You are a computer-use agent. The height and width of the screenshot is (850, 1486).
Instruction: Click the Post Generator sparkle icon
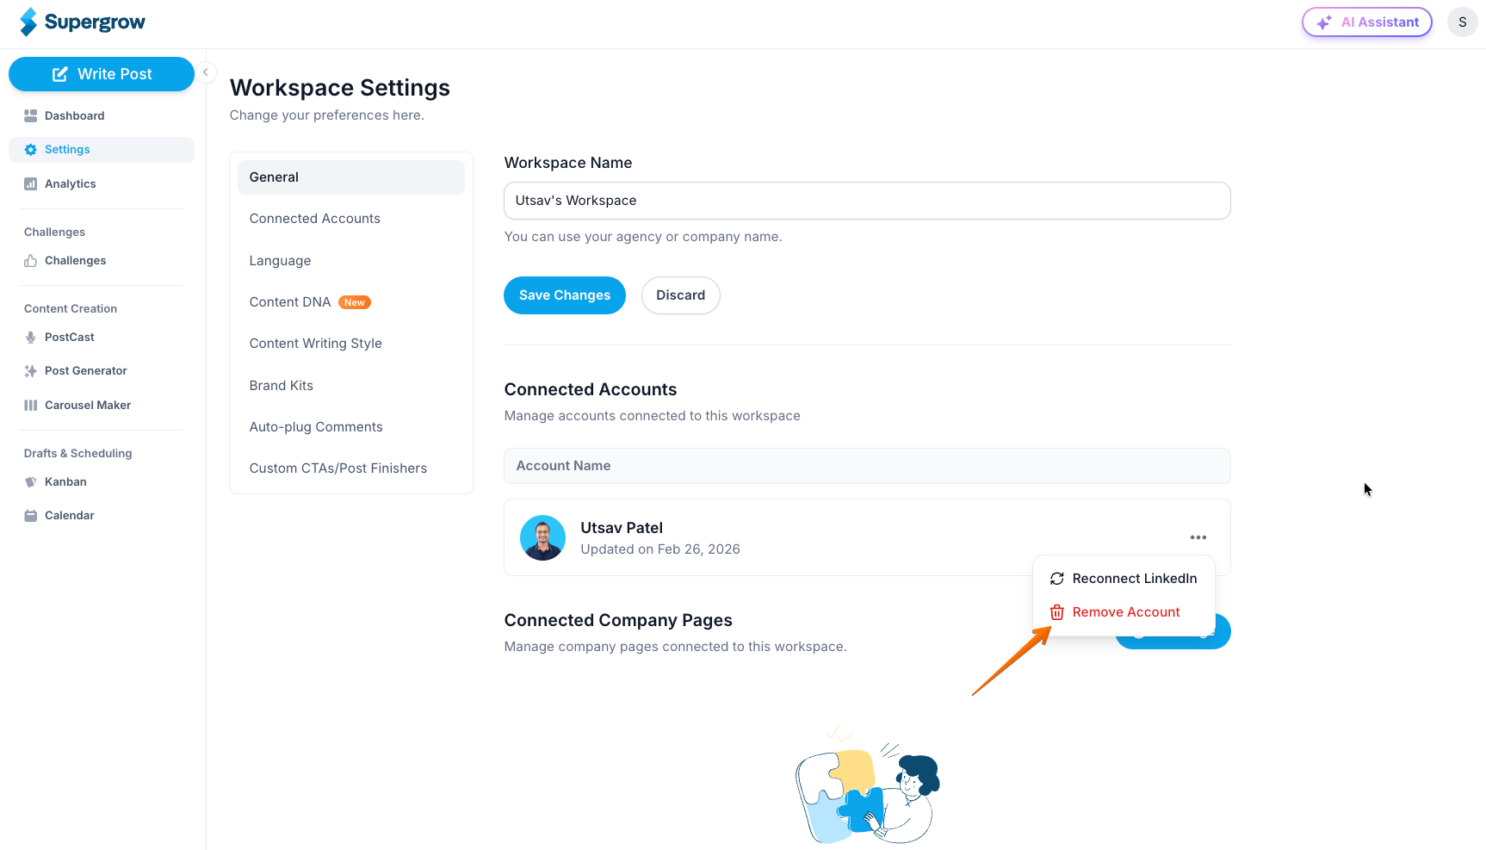pyautogui.click(x=31, y=371)
